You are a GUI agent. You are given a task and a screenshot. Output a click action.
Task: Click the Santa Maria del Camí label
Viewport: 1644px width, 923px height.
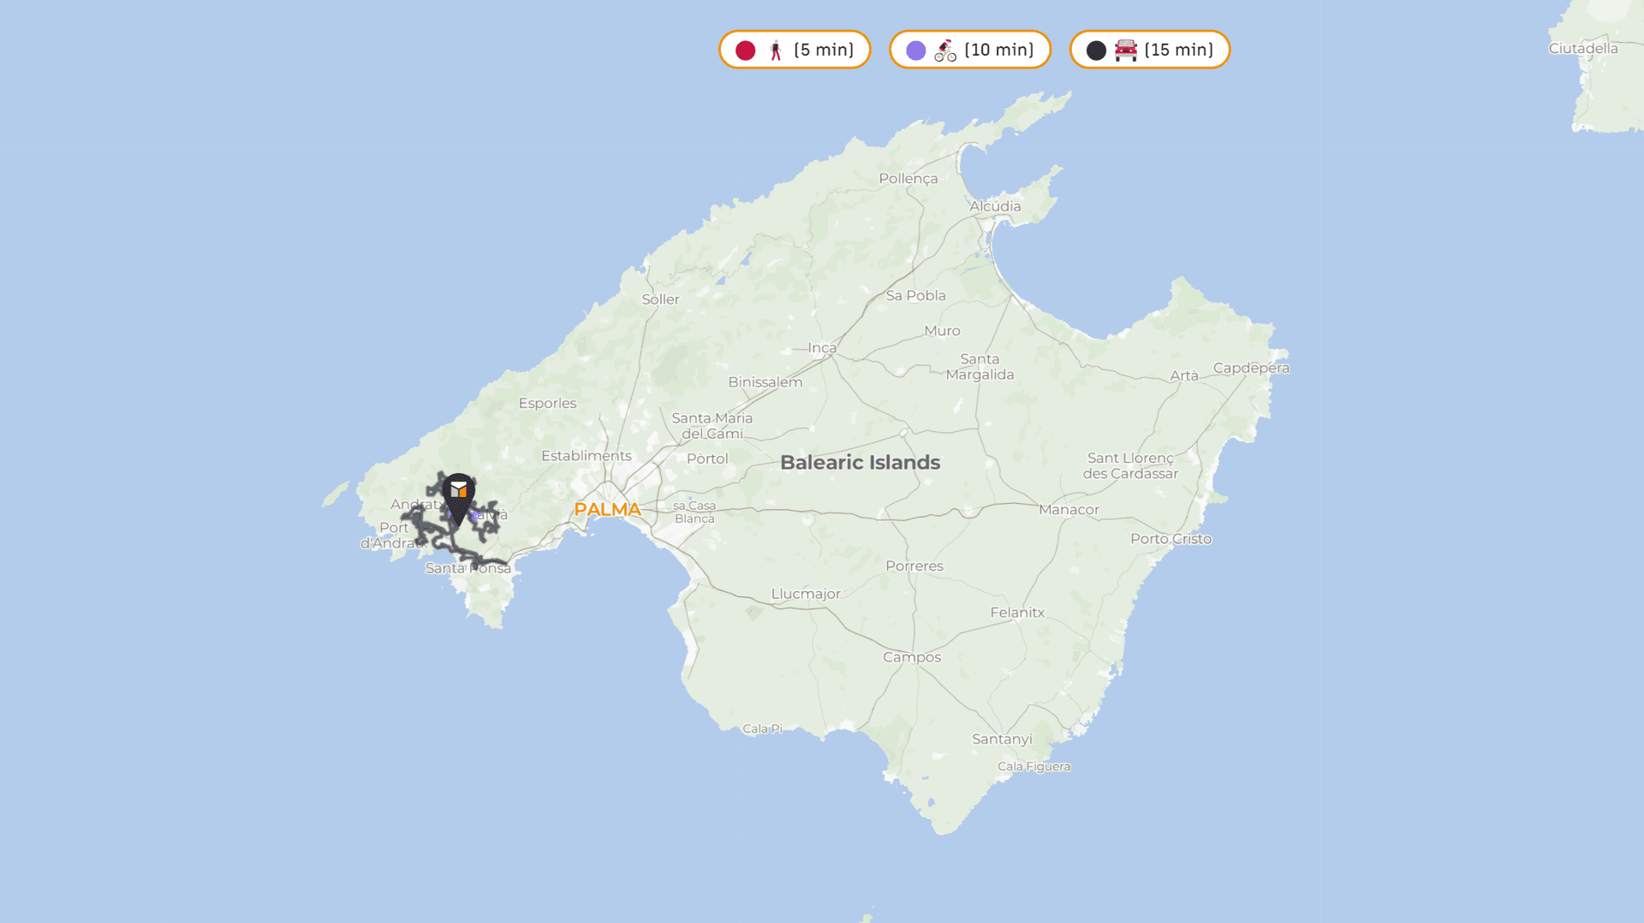(712, 426)
